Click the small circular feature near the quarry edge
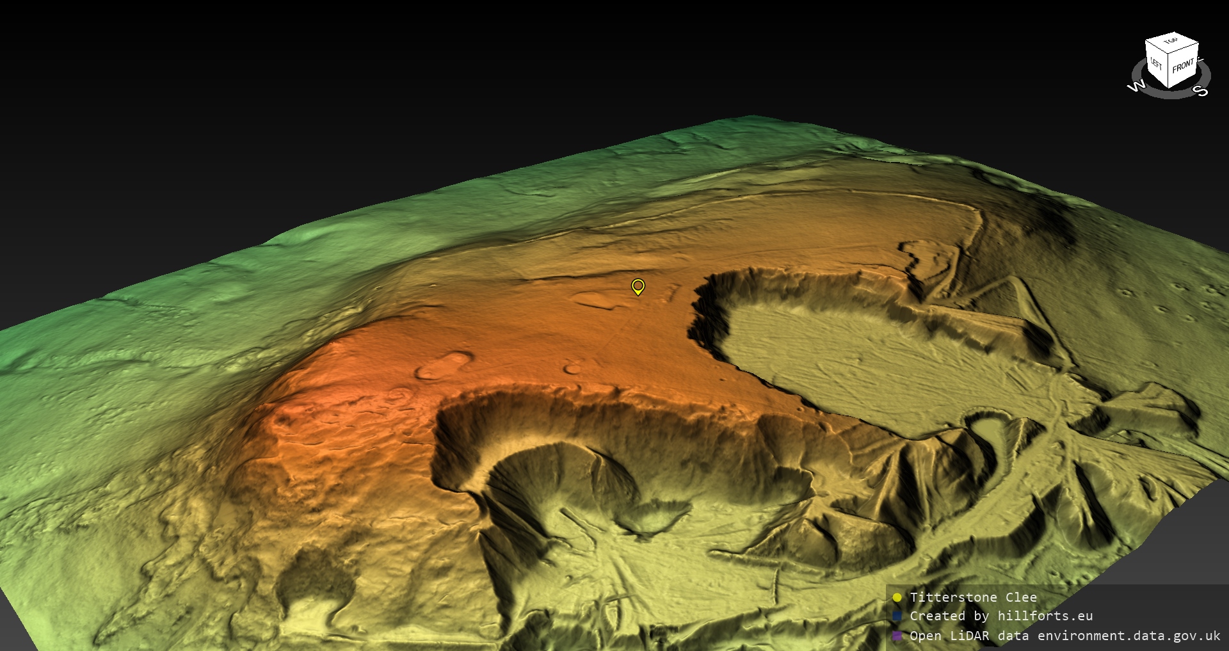Image resolution: width=1229 pixels, height=651 pixels. click(572, 369)
